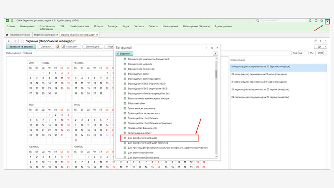
Task: Click the link icon in form header
Action: 315,41
